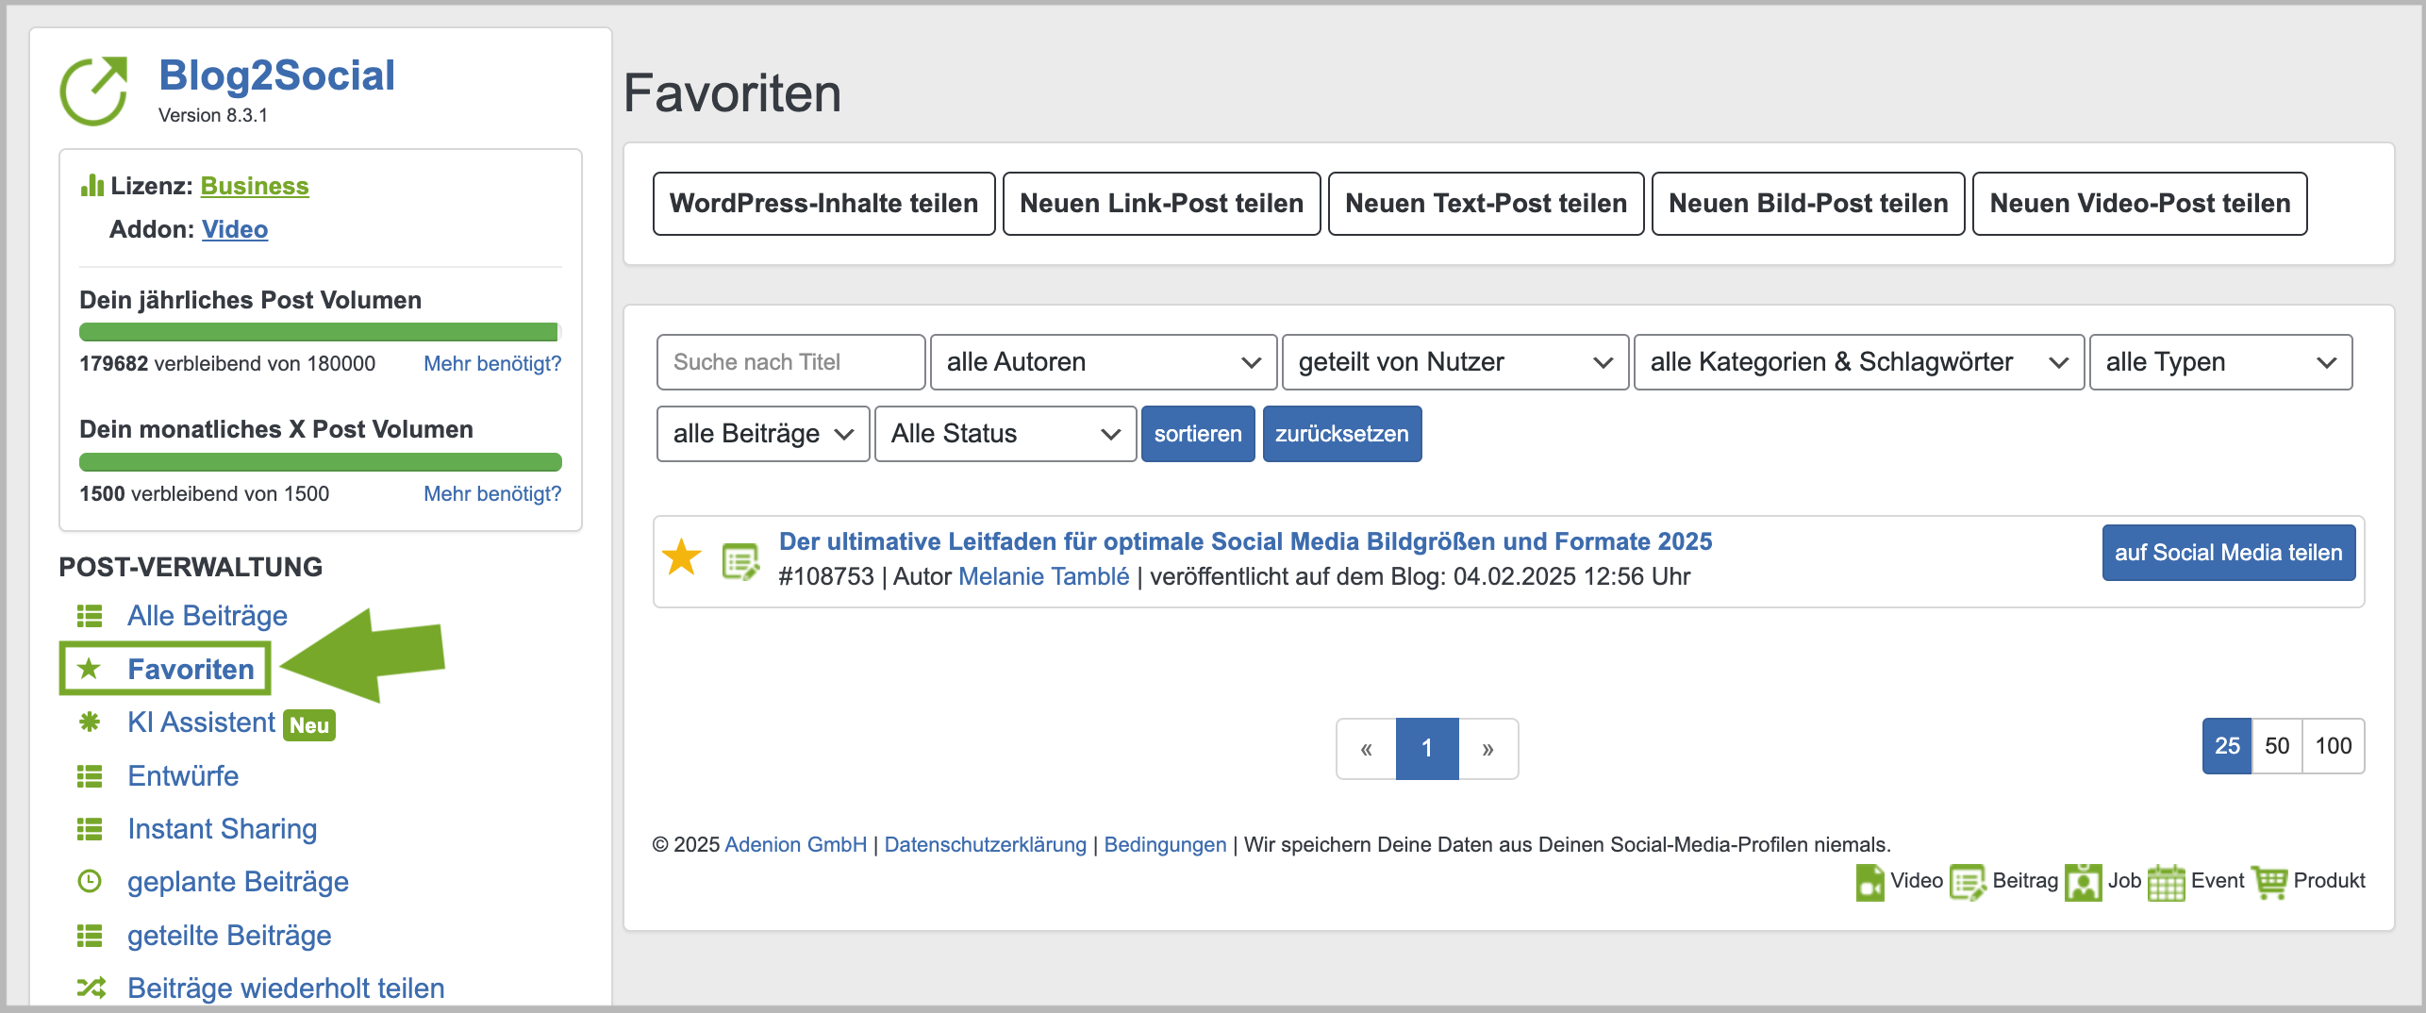Click the clock icon beside geplante Beiträge
2426x1013 pixels.
(x=90, y=882)
